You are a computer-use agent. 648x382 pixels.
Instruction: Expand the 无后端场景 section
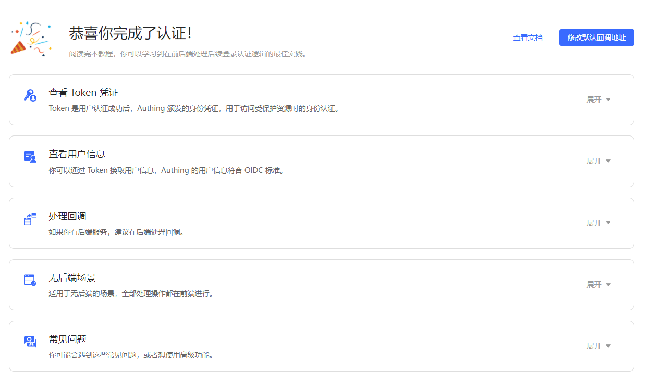tap(598, 285)
